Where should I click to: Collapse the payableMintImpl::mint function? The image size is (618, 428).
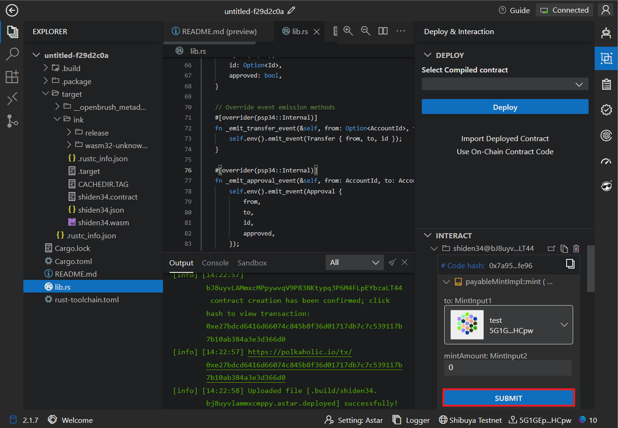tap(446, 282)
